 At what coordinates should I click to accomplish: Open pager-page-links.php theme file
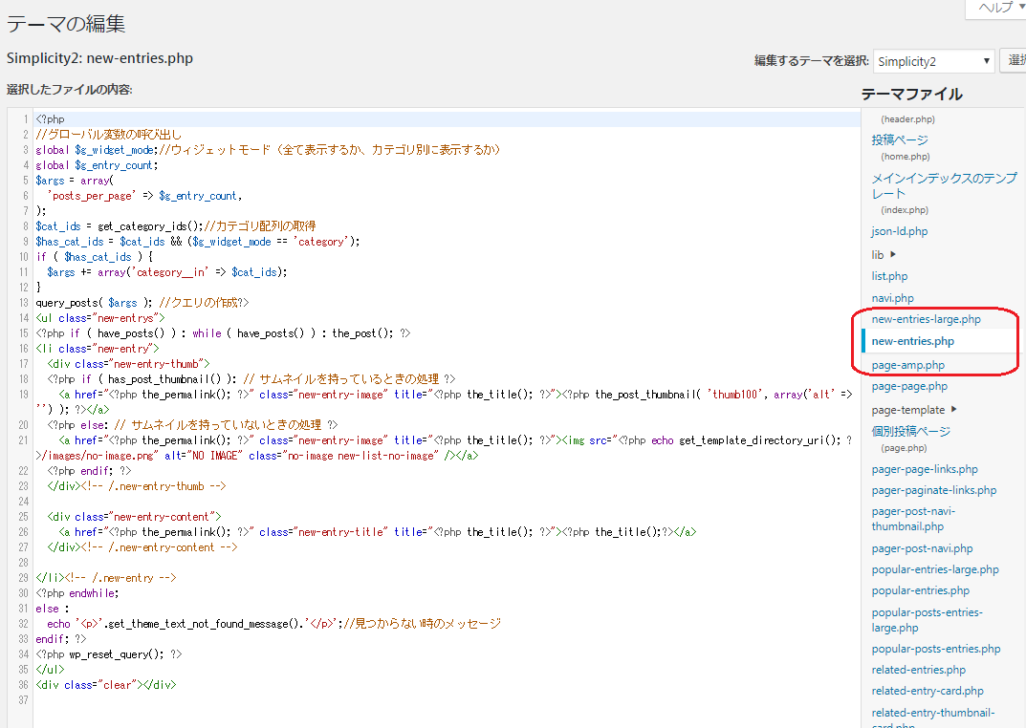click(x=925, y=469)
